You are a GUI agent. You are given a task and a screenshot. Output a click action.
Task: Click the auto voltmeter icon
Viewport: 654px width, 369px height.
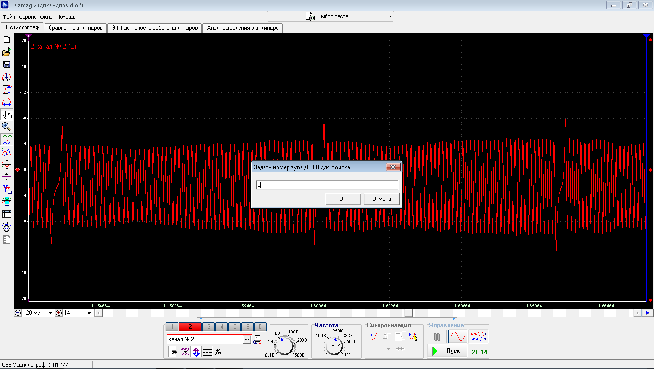coord(7,226)
